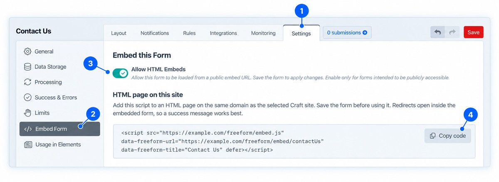
Task: Click the script src code line
Action: [203, 133]
